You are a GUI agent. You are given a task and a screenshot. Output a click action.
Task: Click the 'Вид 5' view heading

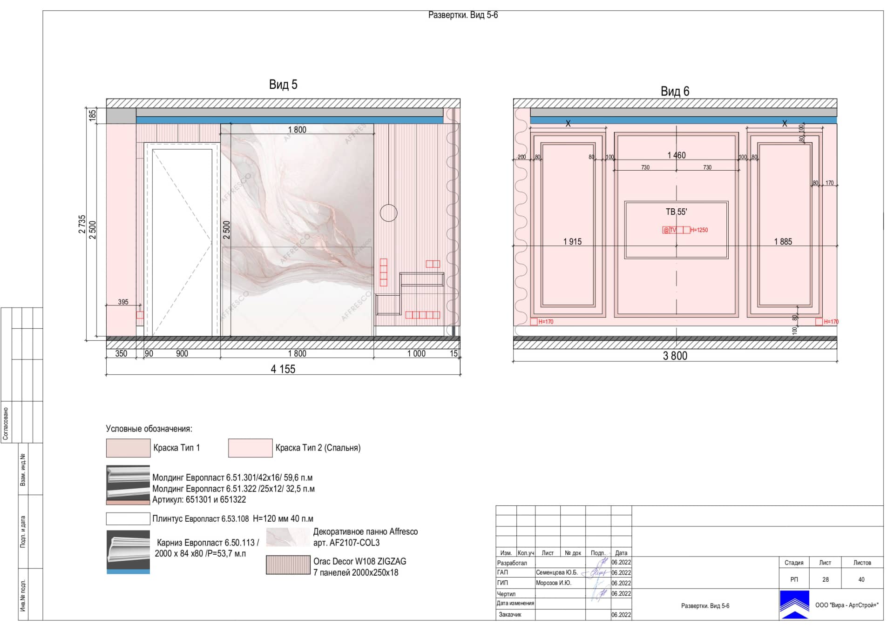(283, 84)
